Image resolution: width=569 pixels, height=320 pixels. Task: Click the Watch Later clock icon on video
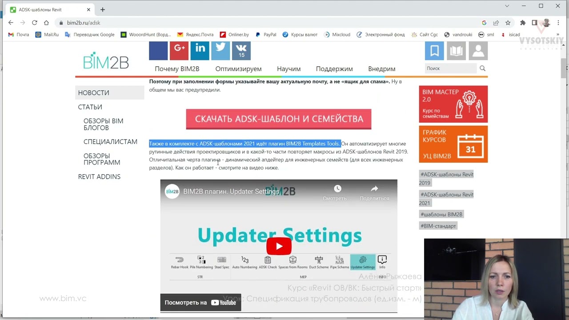337,189
